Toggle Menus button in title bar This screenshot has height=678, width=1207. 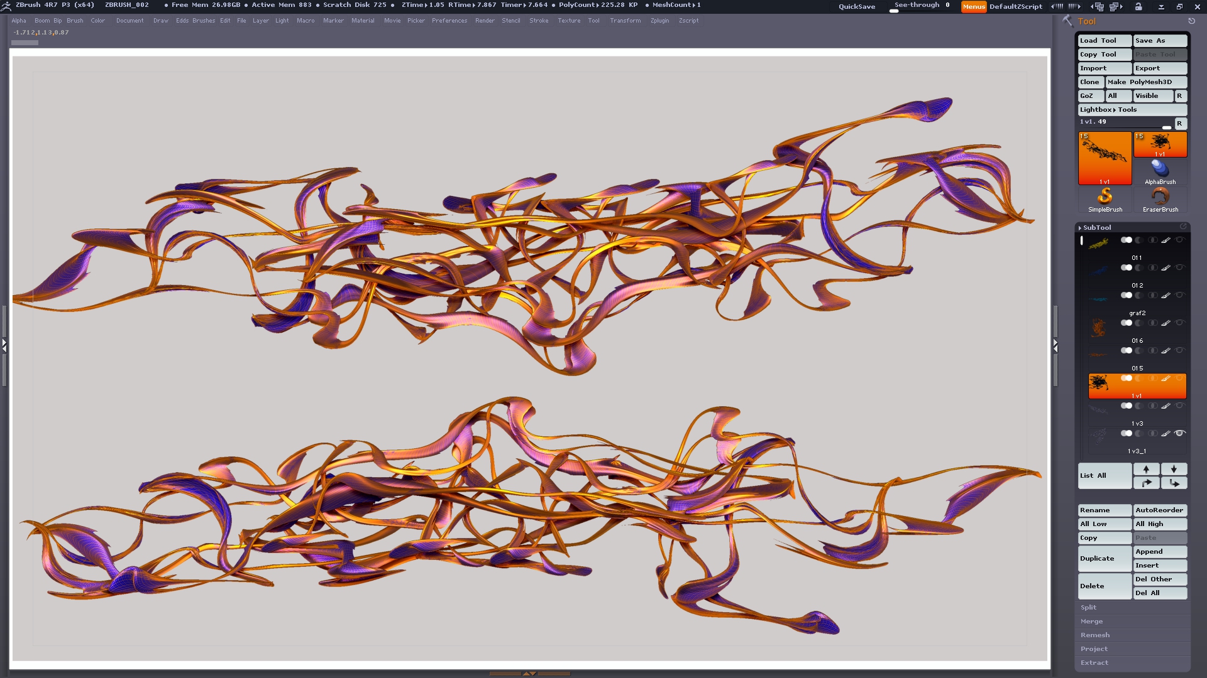point(973,6)
